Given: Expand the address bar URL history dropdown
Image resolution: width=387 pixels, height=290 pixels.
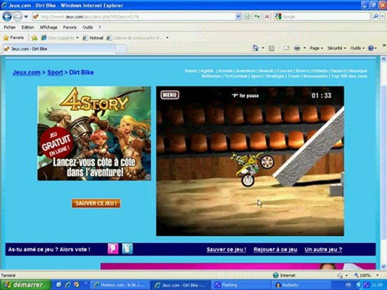Looking at the screenshot, I should (x=238, y=17).
